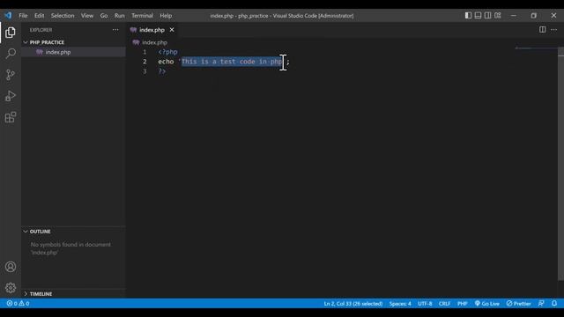This screenshot has width=564, height=317.
Task: Open the Selection menu
Action: pyautogui.click(x=63, y=16)
